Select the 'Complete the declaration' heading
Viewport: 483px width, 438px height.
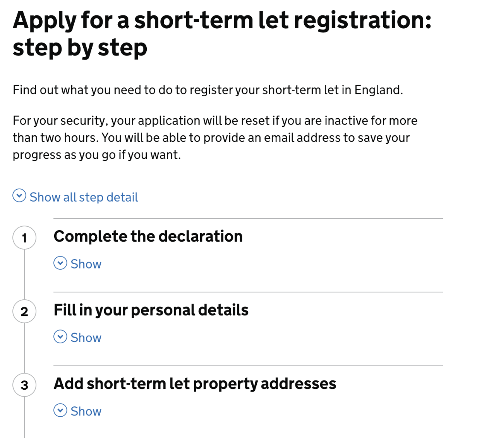[x=148, y=236]
